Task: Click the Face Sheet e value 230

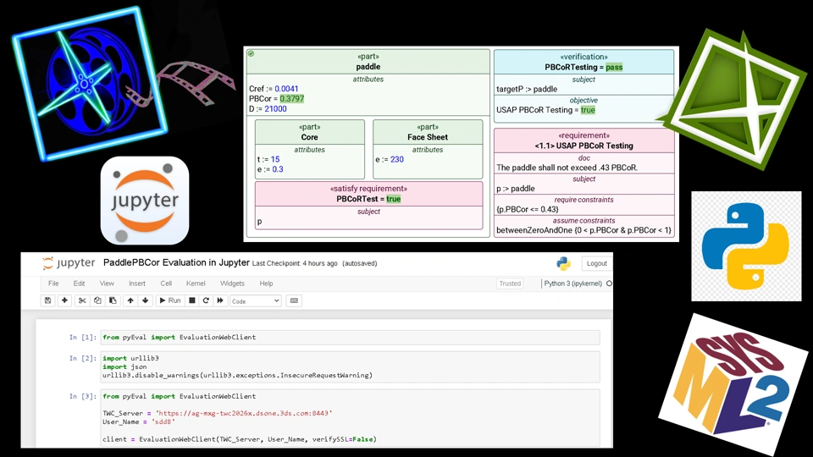Action: (x=397, y=159)
